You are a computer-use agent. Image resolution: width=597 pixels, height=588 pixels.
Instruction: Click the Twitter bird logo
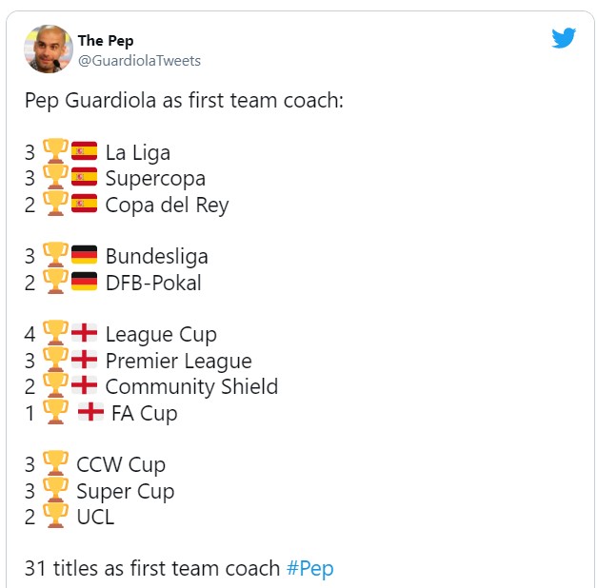coord(564,38)
